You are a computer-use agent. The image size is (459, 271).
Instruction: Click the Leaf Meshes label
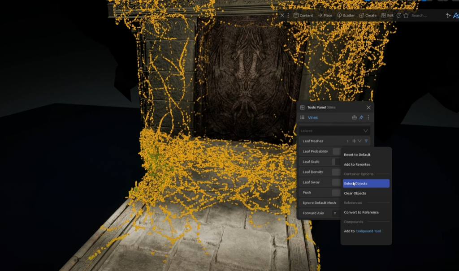point(313,141)
